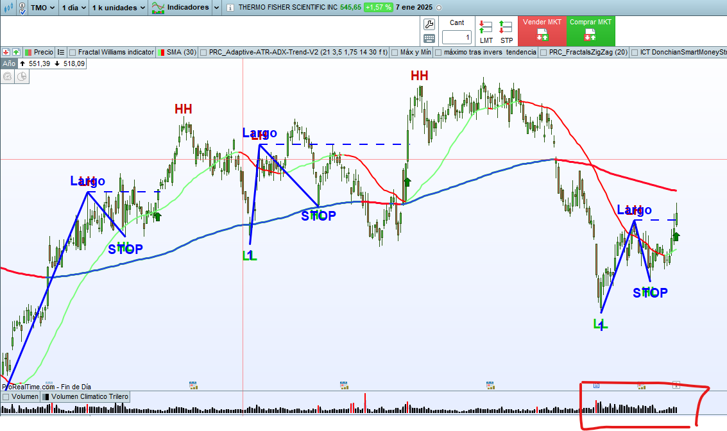Expand the arrow next to Indicadores
The height and width of the screenshot is (431, 727).
coord(216,8)
